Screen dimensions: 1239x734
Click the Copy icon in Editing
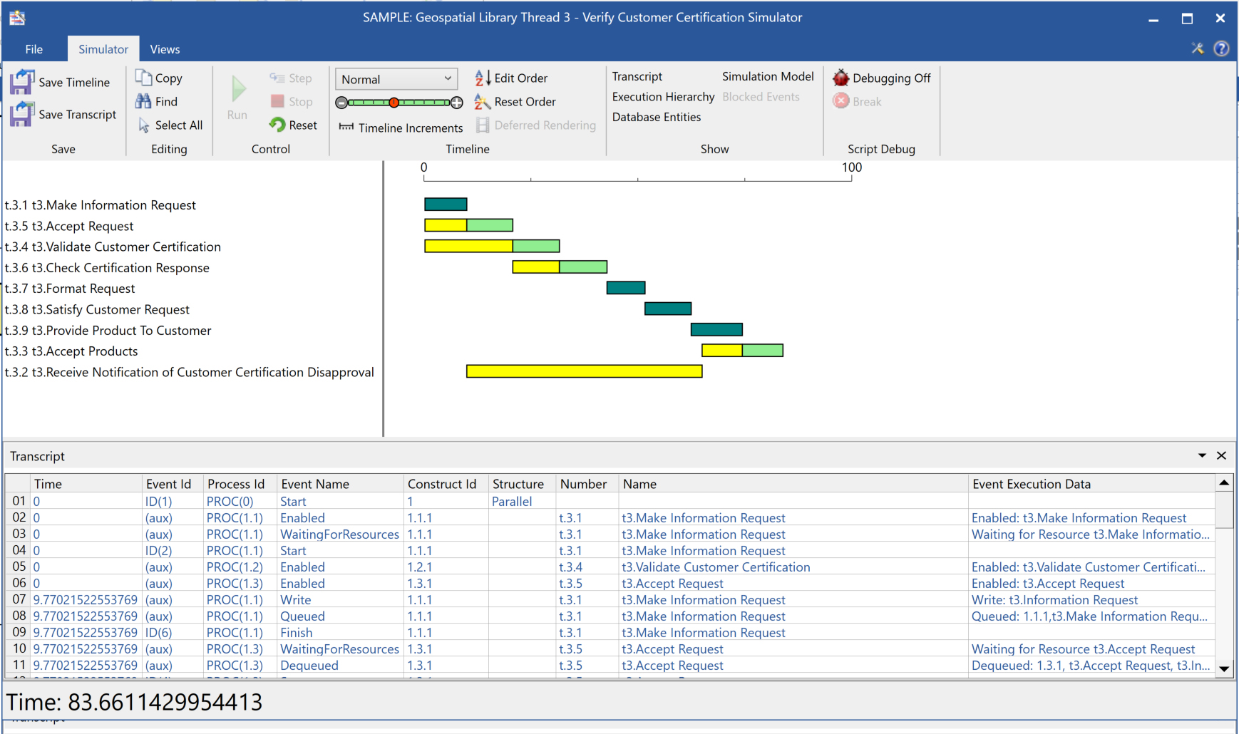point(143,78)
